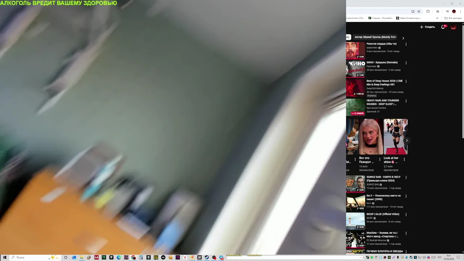This screenshot has height=261, width=464.
Task: Open options menu for 'Раненое сердце' video
Action: point(406,44)
